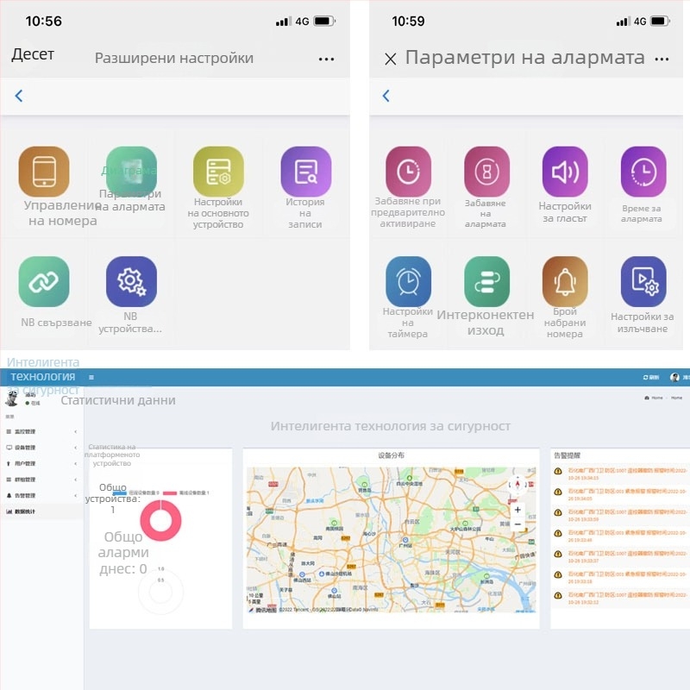Open Настройки за излъчване icon
690x690 pixels.
[x=643, y=281]
